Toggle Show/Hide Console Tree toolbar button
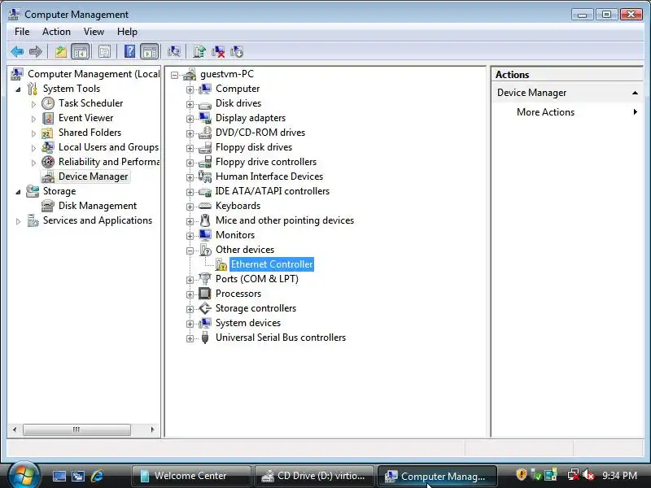The image size is (651, 488). (x=80, y=51)
